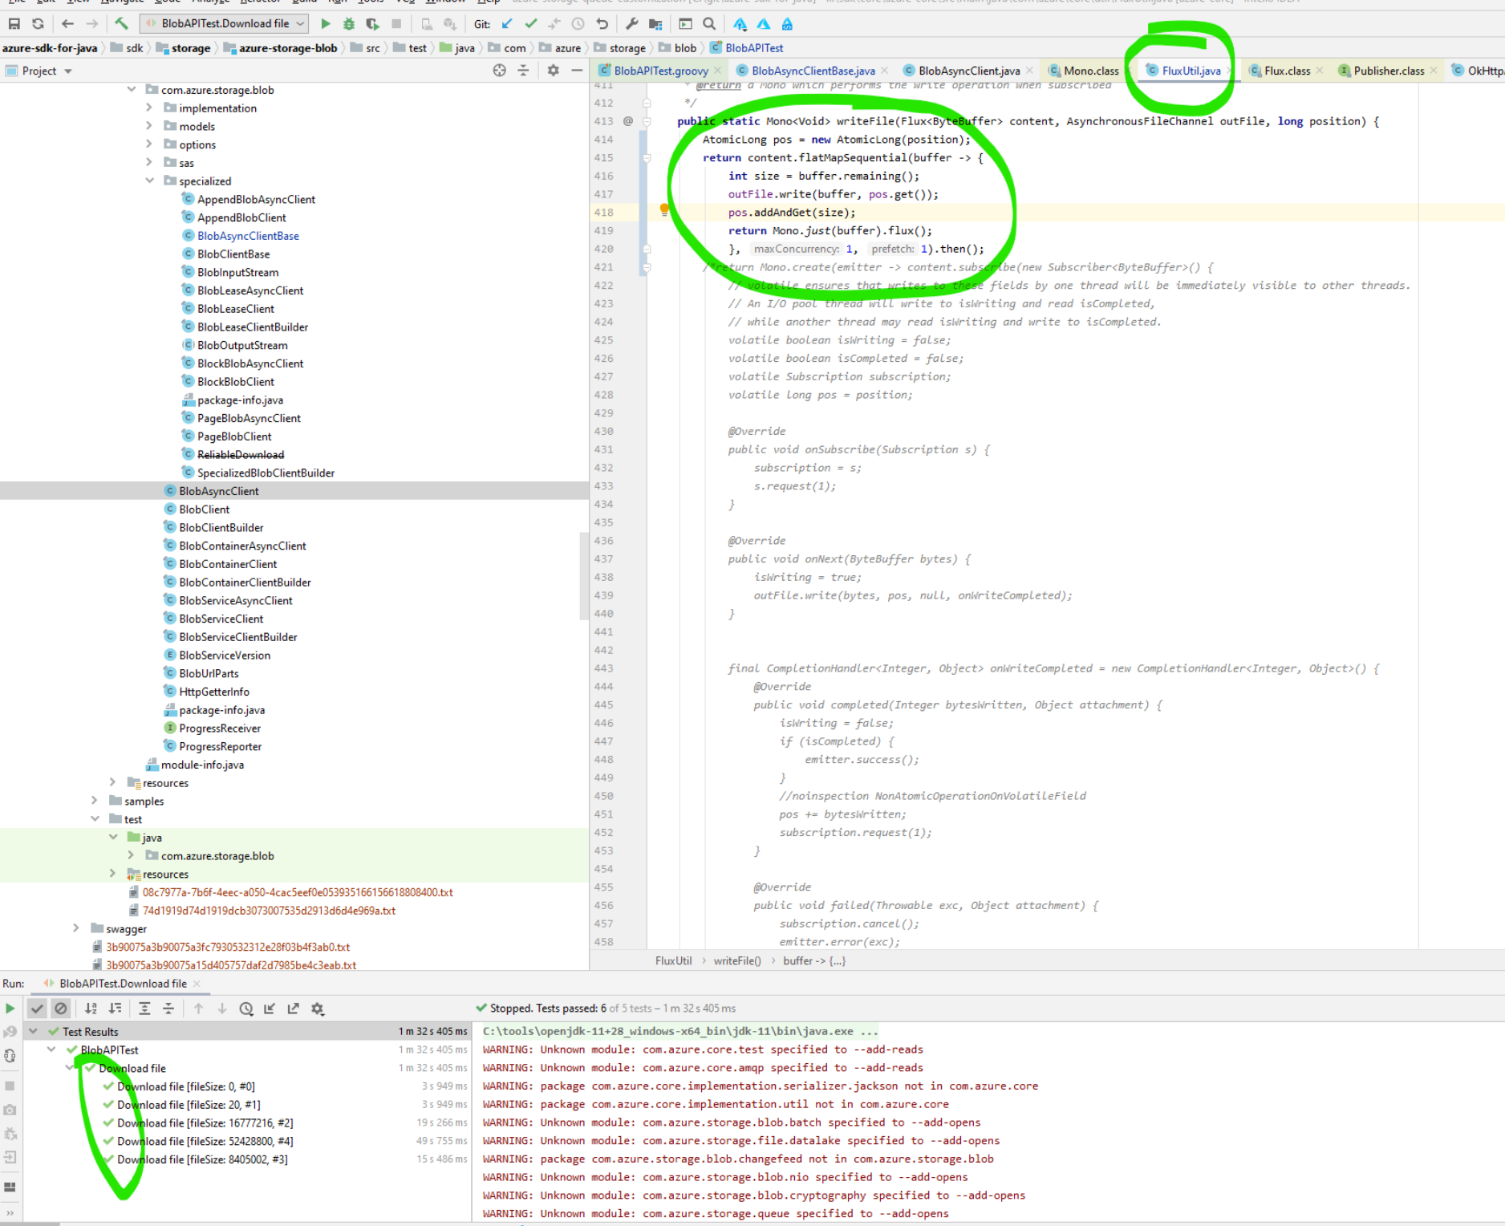Screen dimensions: 1505x1226
Task: Update project from Git with blue arrow icon
Action: coord(506,23)
